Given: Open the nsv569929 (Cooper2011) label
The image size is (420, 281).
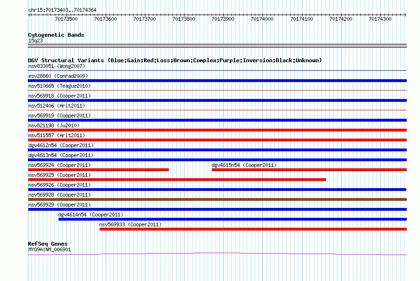Looking at the screenshot, I should [x=59, y=205].
